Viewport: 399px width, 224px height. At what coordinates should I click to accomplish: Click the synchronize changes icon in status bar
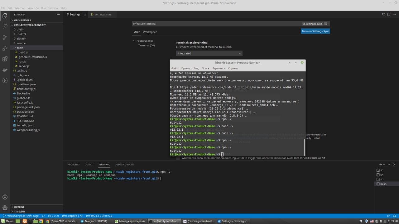click(x=43, y=216)
